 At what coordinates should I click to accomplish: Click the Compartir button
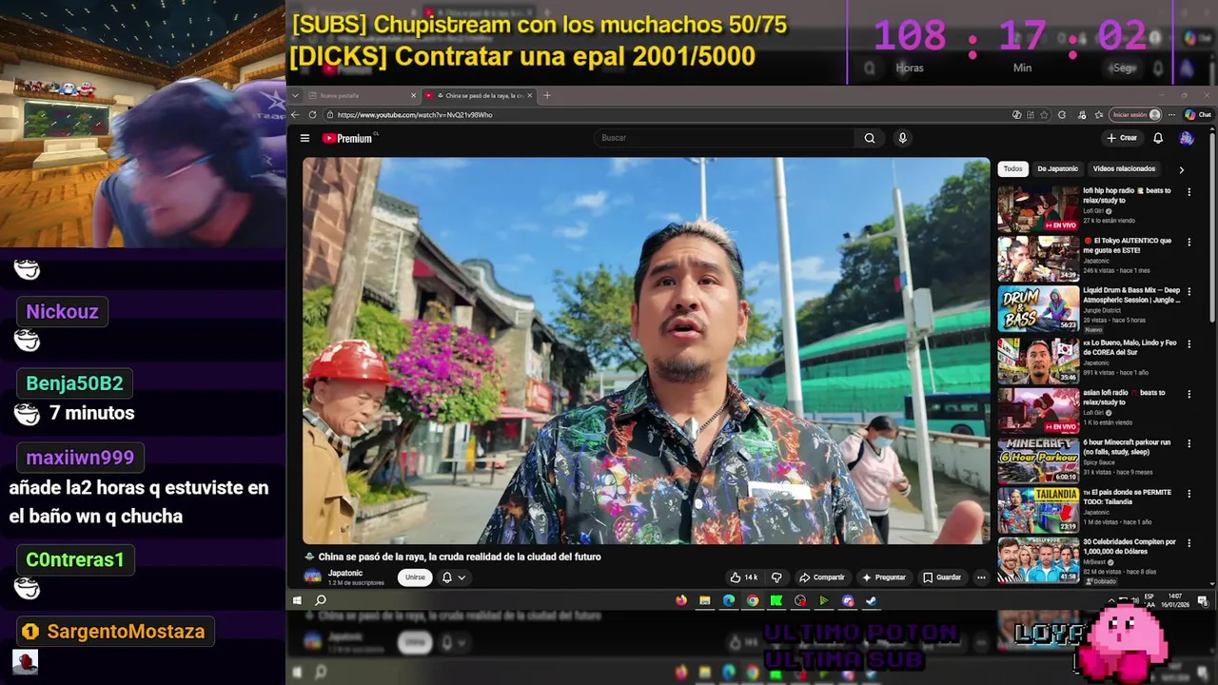[x=822, y=577]
